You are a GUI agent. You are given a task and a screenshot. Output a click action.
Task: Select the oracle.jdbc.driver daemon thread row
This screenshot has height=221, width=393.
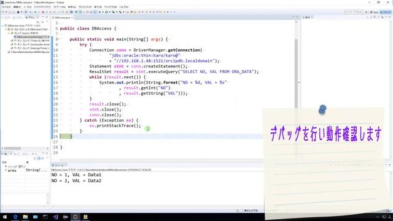(30, 44)
